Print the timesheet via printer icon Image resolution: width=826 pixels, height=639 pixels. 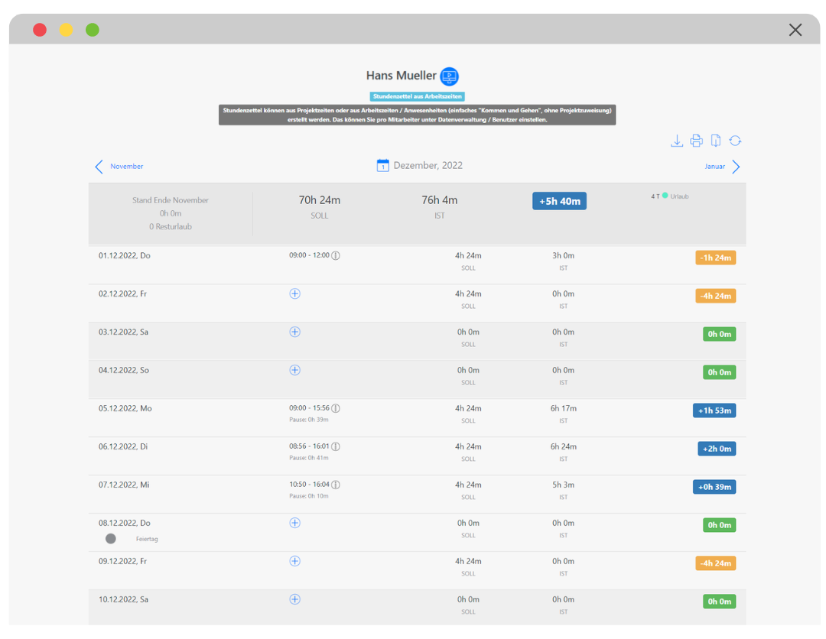point(696,141)
